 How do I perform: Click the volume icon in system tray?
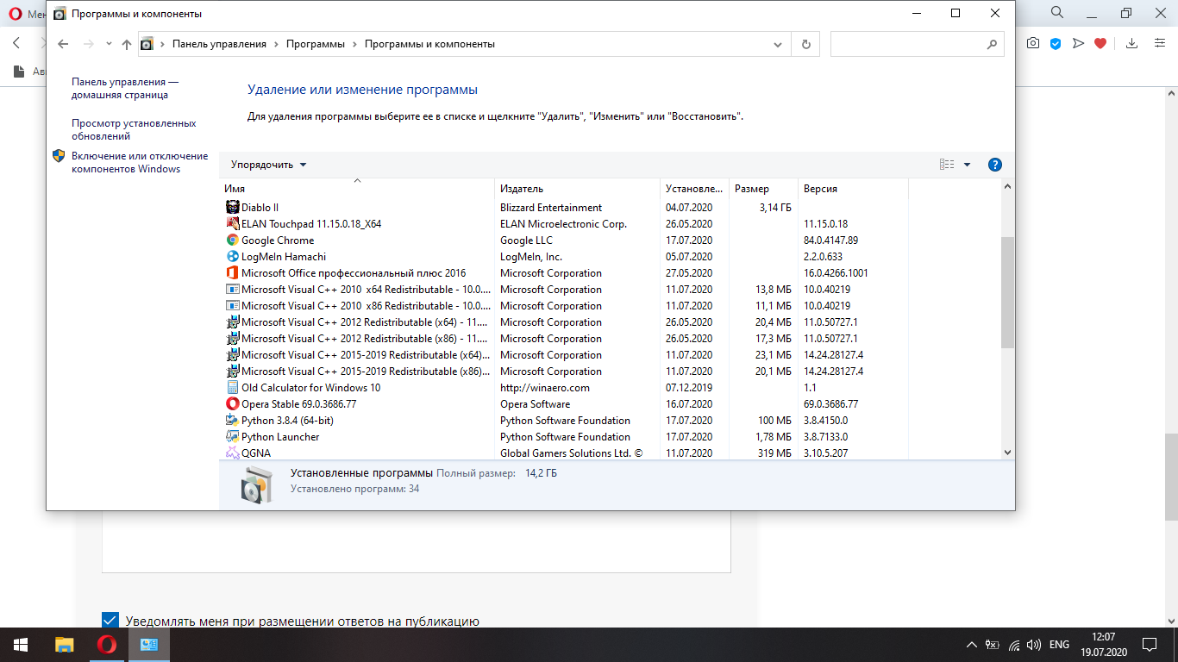[x=1034, y=644]
